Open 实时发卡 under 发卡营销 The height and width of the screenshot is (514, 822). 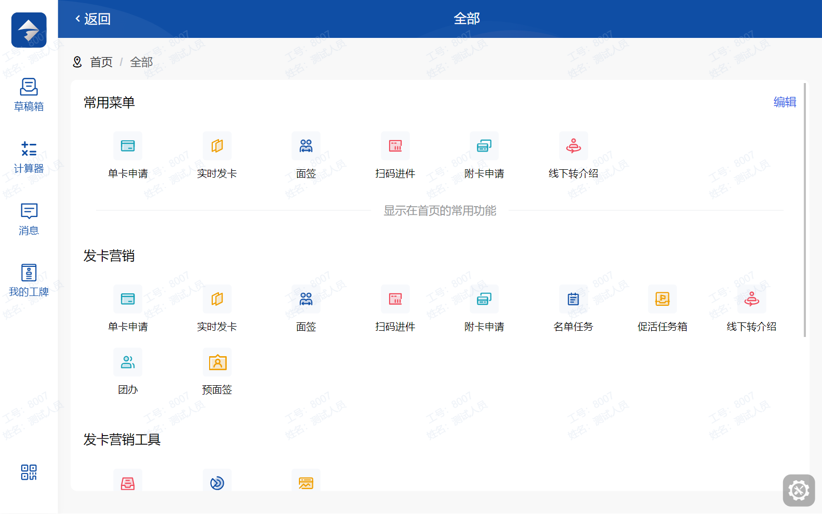217,308
